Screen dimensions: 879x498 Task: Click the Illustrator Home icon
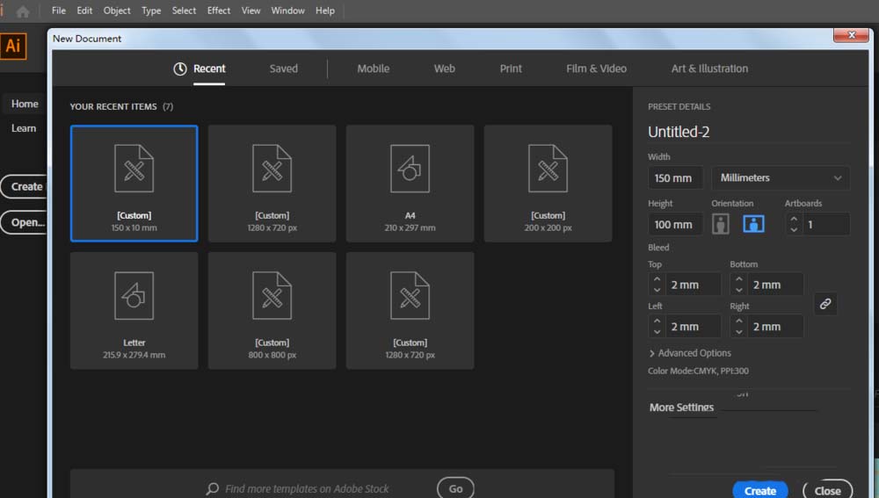point(23,11)
